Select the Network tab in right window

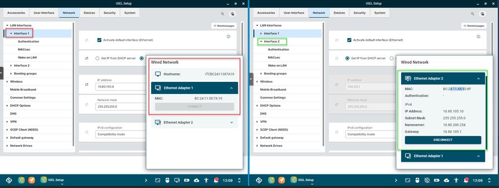[x=319, y=13]
